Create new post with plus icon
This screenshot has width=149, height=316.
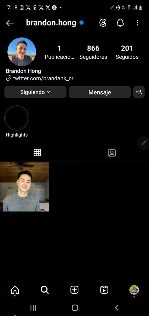74,290
